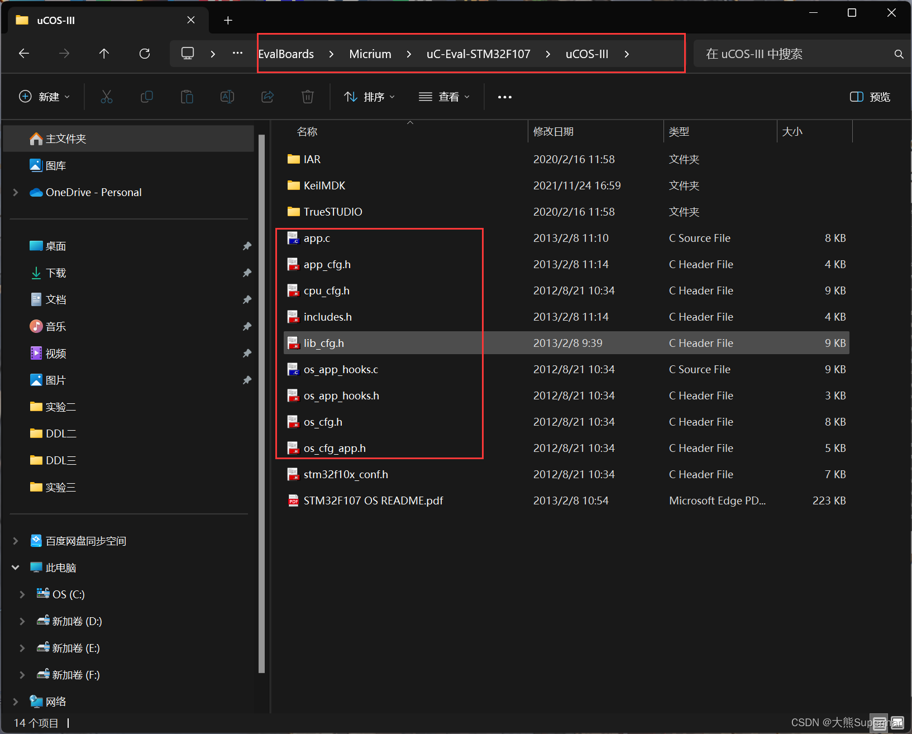Select STM32F107 OS README.pdf file

(x=373, y=501)
